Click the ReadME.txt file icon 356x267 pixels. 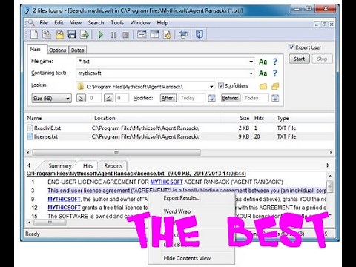pos(30,128)
